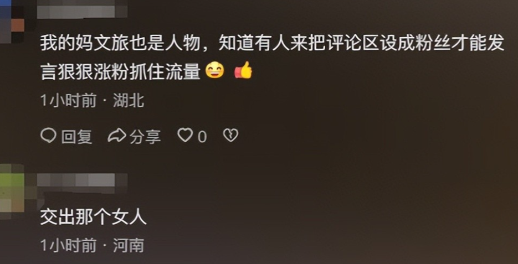This screenshot has width=518, height=264.
Task: Click the speech bubble reply icon
Action: 48,136
